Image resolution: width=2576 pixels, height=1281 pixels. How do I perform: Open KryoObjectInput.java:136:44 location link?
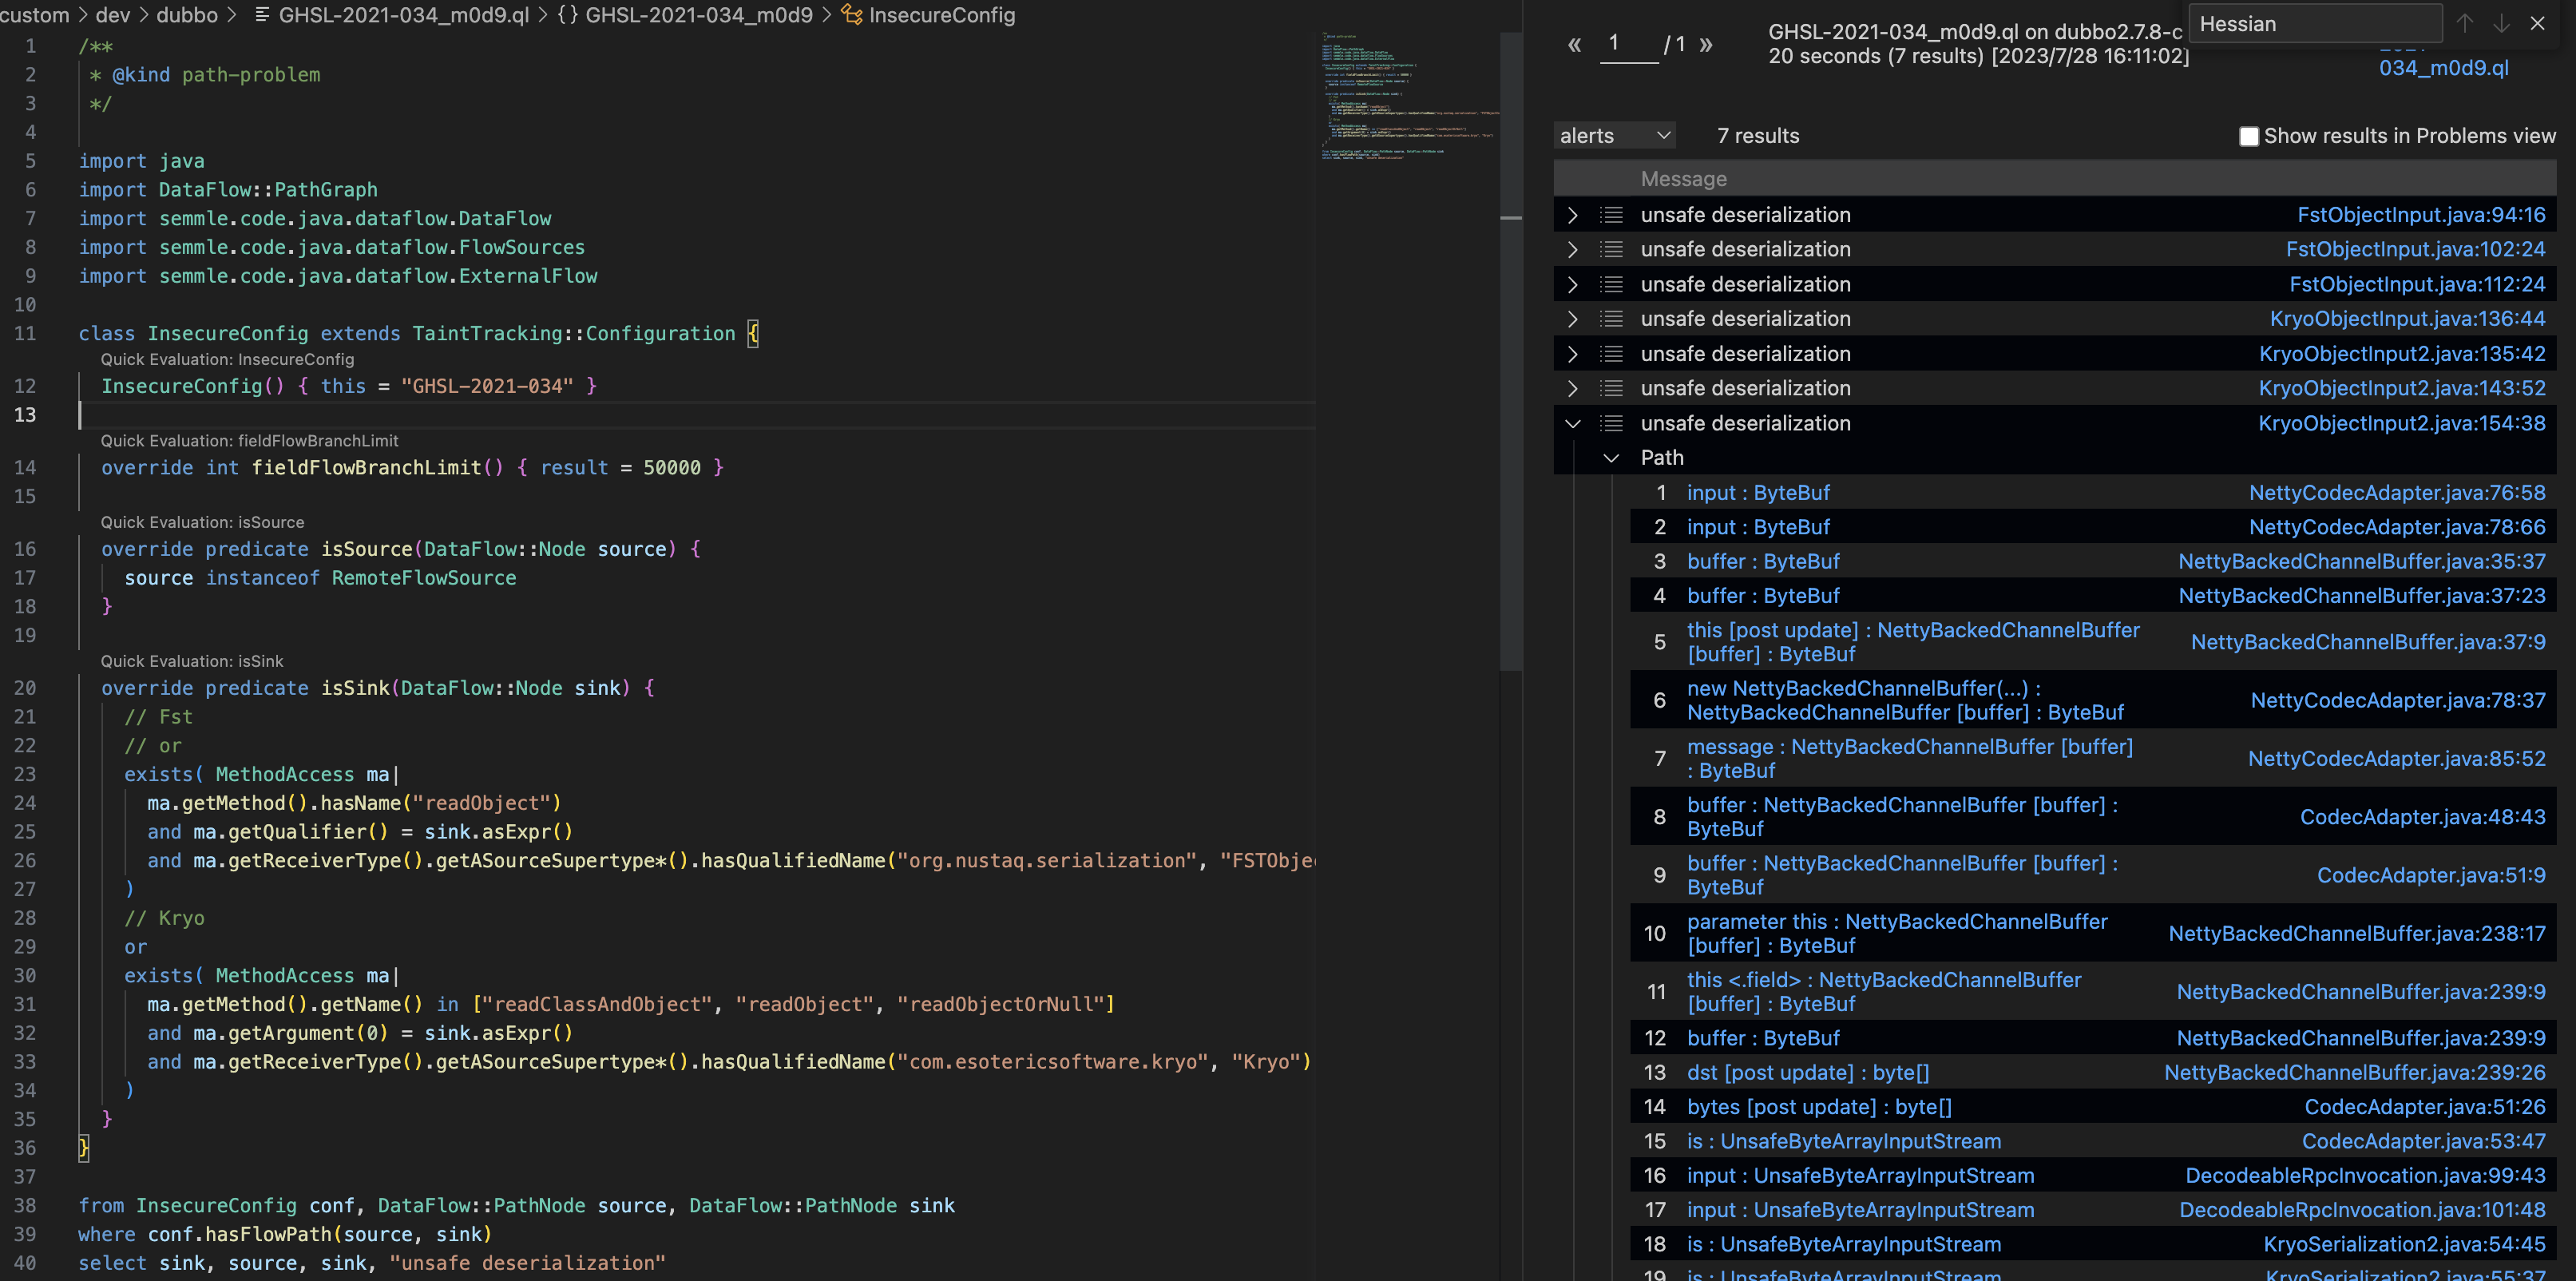click(x=2407, y=319)
